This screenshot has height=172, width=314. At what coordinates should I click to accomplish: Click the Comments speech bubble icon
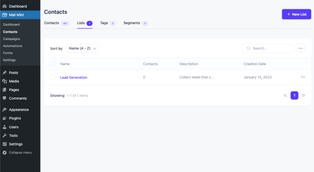pos(4,98)
